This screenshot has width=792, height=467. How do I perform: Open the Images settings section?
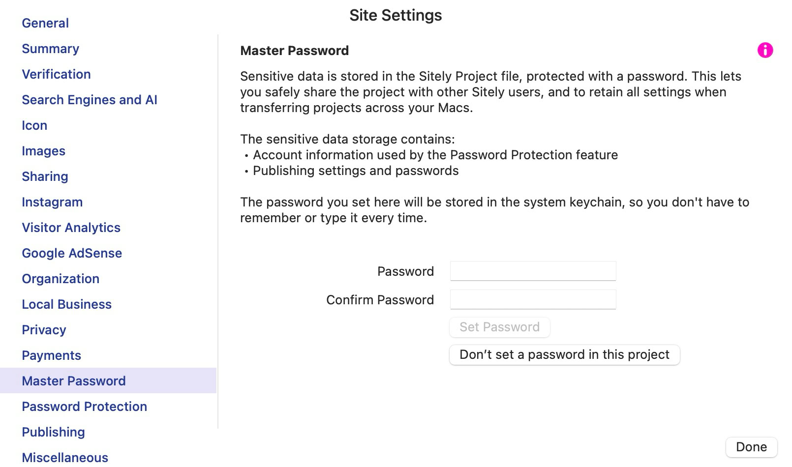(43, 151)
